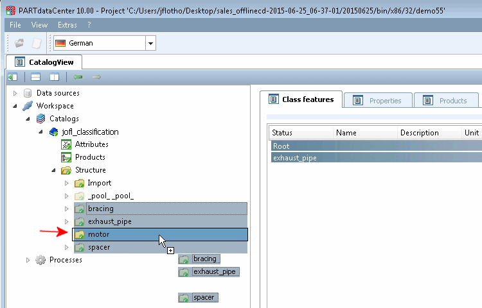Click the new document toolbar icon
The width and height of the screenshot is (482, 308).
[x=37, y=43]
